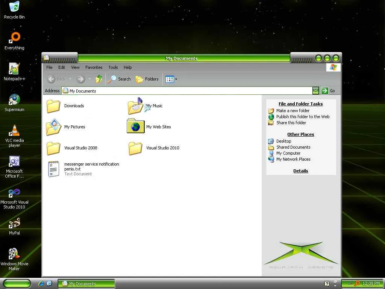This screenshot has height=289, width=385.
Task: Click the My Documents title bar
Action: pyautogui.click(x=182, y=58)
